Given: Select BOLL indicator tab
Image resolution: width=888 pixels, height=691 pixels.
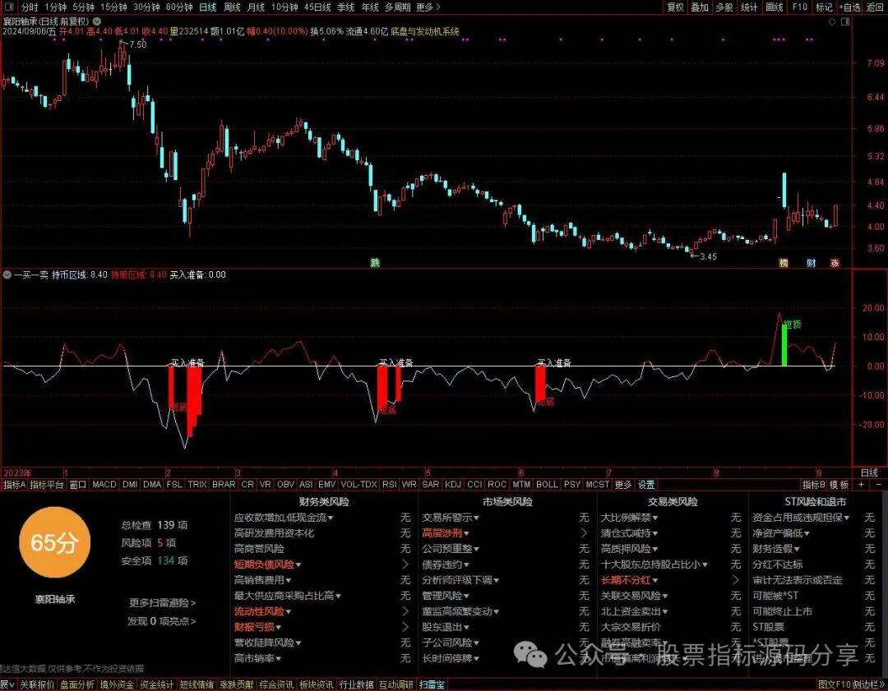Looking at the screenshot, I should [x=547, y=485].
